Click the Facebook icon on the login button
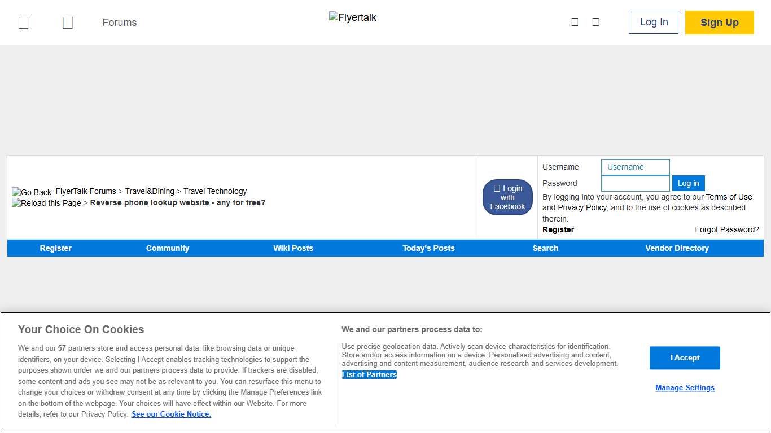This screenshot has width=771, height=433. (498, 188)
